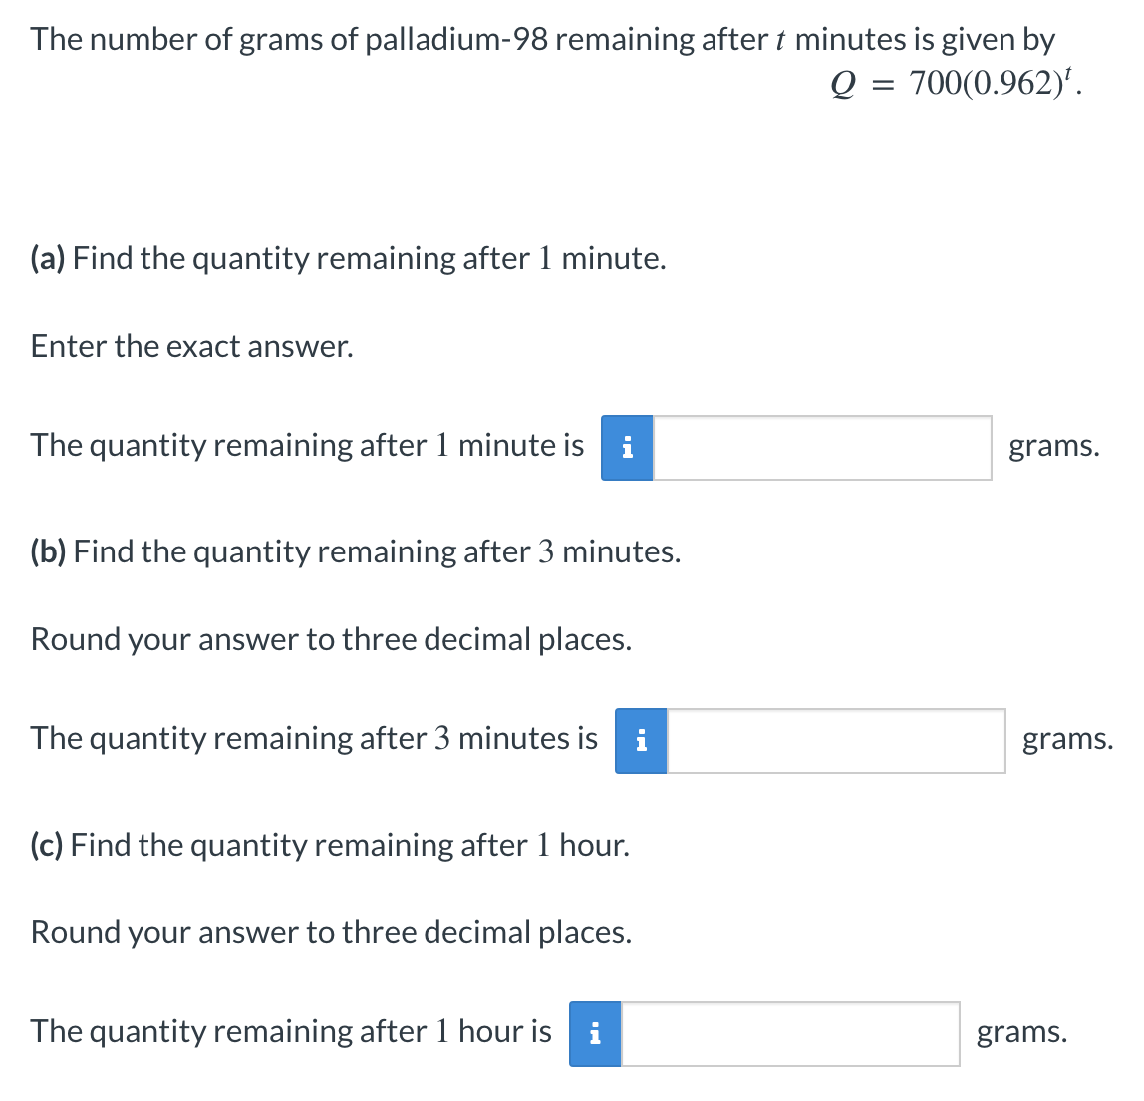The image size is (1144, 1101).
Task: Click the 'Enter the exact answer.' instruction
Action: pos(192,347)
